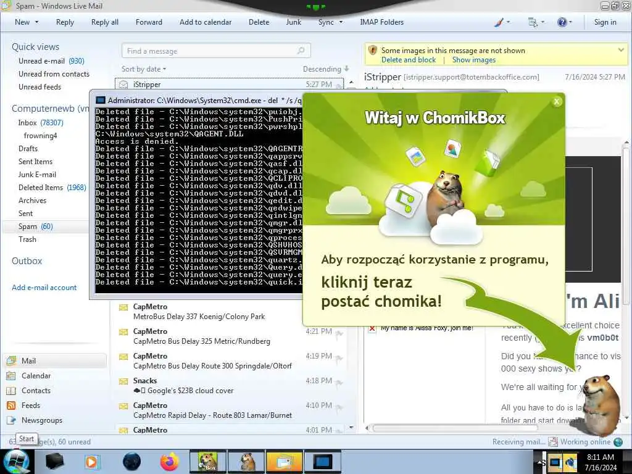Open the Calendar icon in navigation pane
The height and width of the screenshot is (474, 632).
tap(11, 376)
